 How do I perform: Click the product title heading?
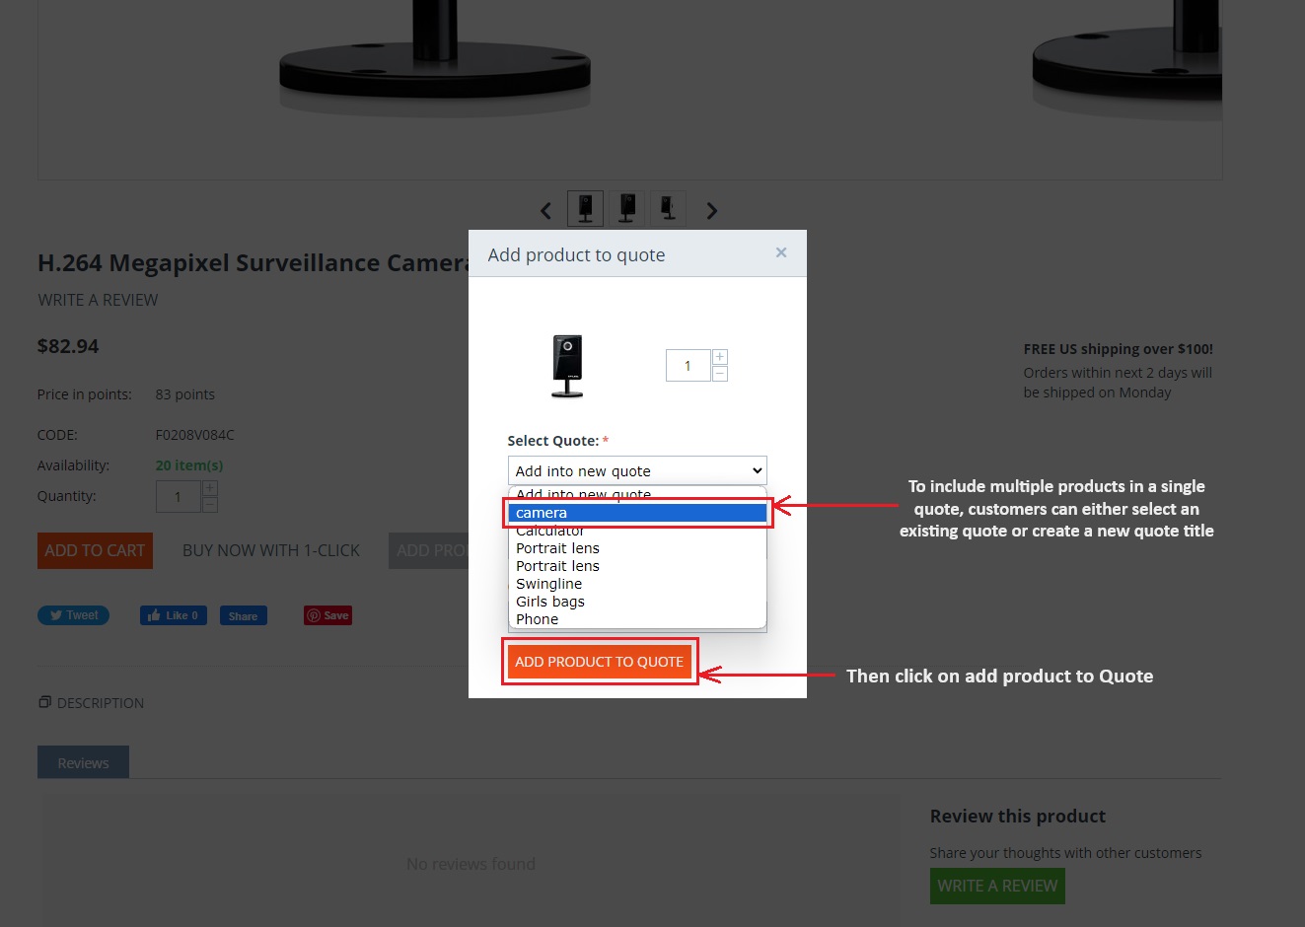tap(253, 263)
